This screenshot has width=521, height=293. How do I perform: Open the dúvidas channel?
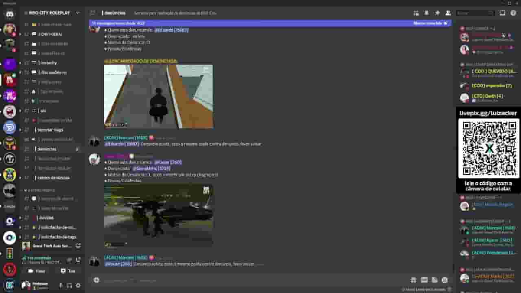coord(52,218)
